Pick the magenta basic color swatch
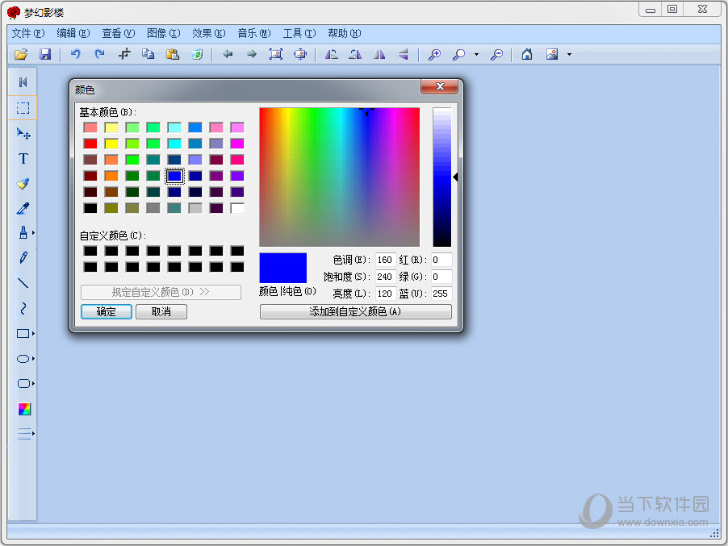 tap(237, 144)
